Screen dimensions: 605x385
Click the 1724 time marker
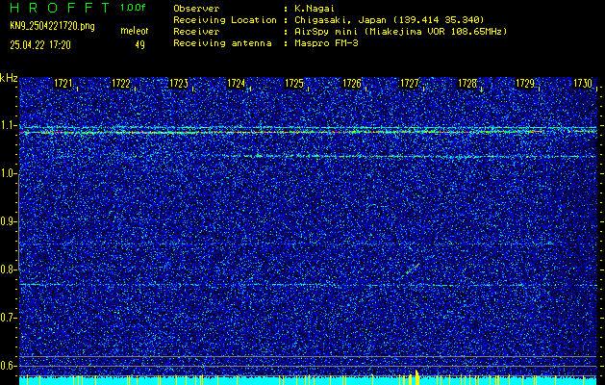pos(237,84)
